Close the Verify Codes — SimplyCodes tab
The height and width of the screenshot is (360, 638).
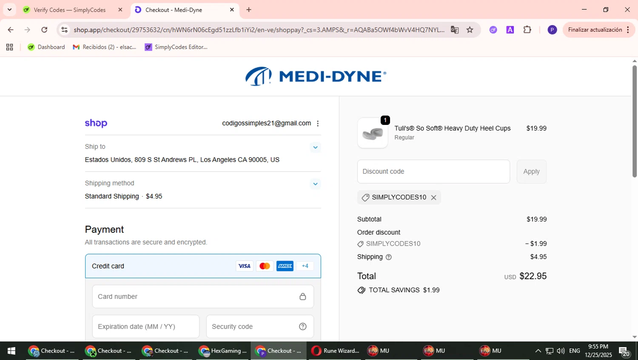(120, 10)
